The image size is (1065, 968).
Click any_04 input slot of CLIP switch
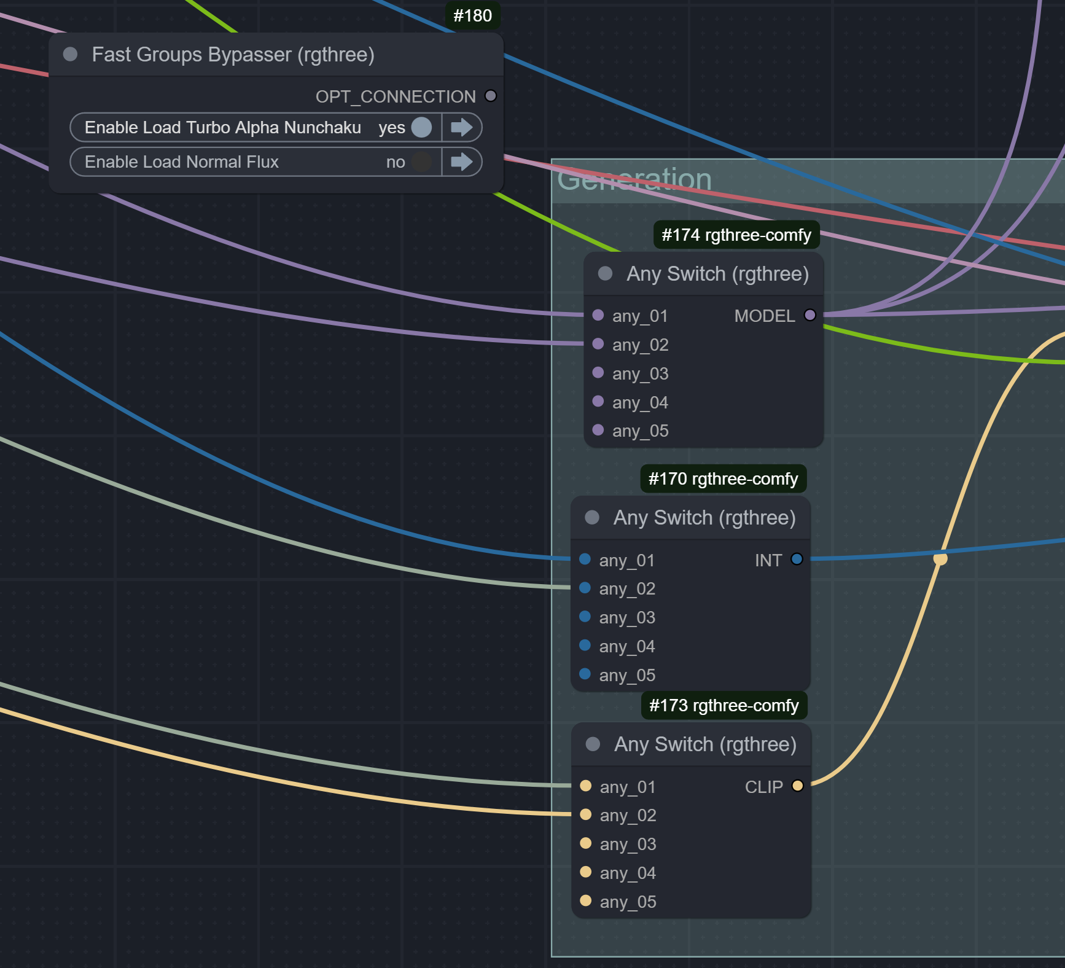pos(586,872)
